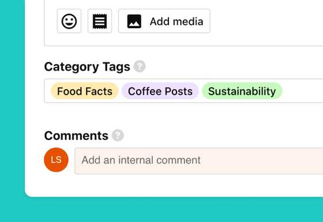
Task: Select the yellow Food Facts tag
Action: (84, 91)
